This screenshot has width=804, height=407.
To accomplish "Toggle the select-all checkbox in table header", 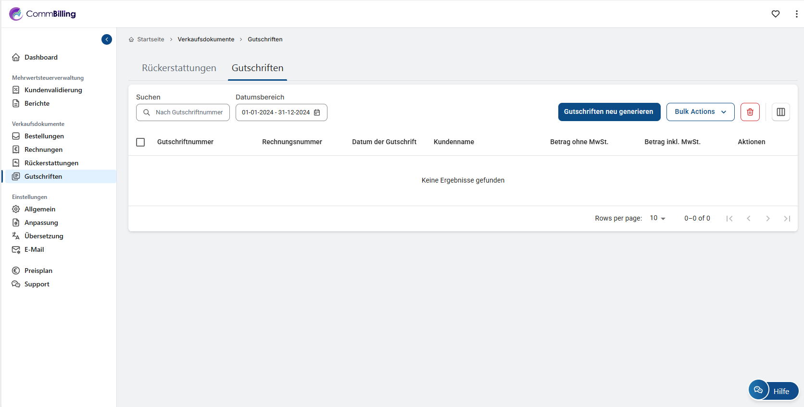I will coord(140,142).
